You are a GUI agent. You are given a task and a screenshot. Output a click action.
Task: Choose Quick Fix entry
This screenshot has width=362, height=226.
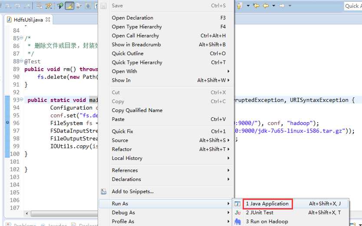point(166,131)
